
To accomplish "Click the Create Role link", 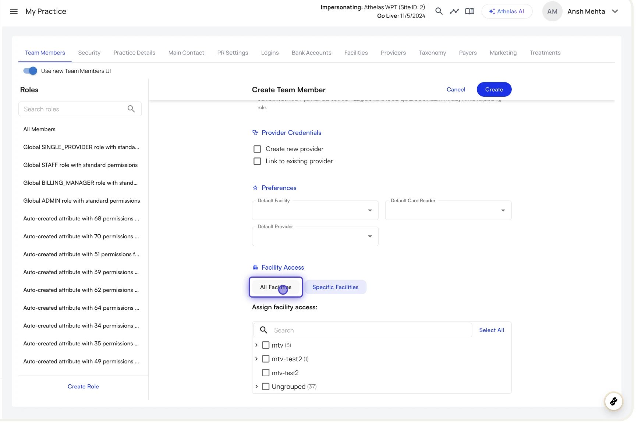I will (83, 386).
